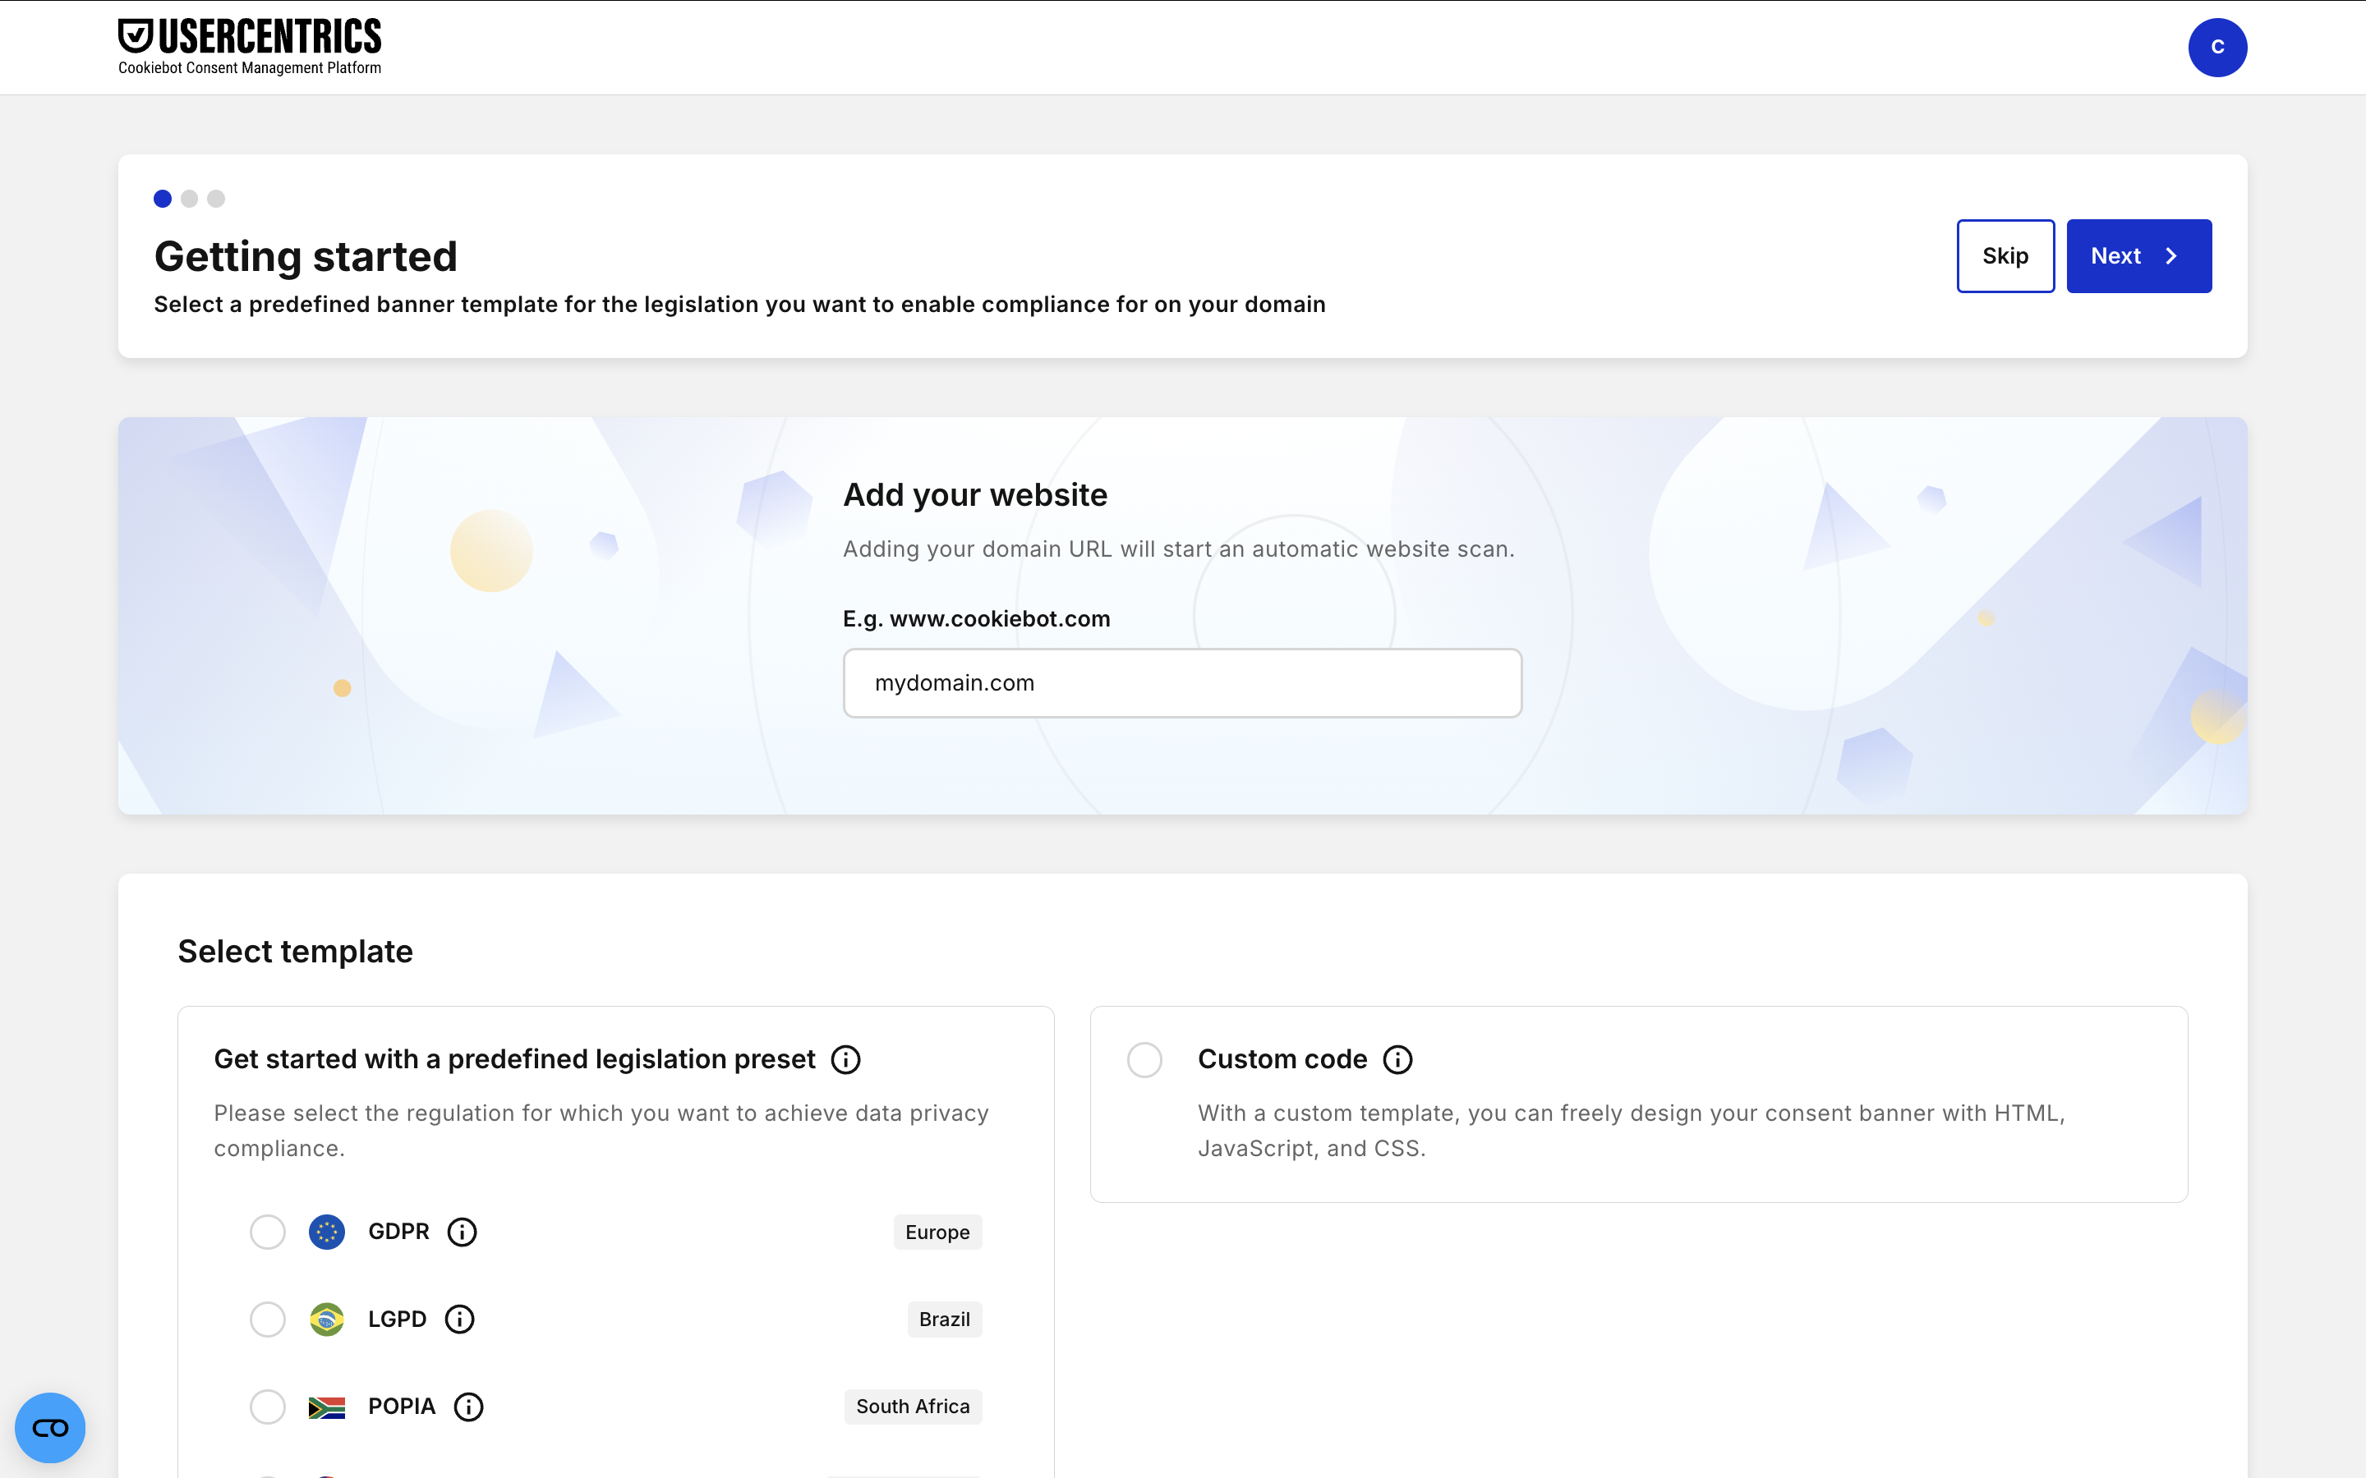The height and width of the screenshot is (1478, 2366).
Task: Open the cookie consent widget icon
Action: pyautogui.click(x=50, y=1427)
